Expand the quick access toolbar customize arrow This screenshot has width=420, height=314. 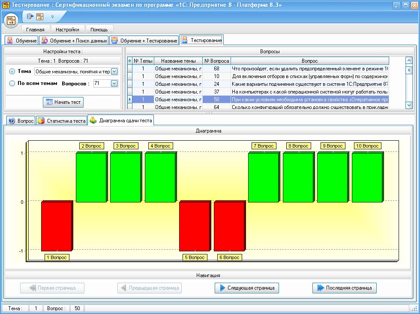52,17
